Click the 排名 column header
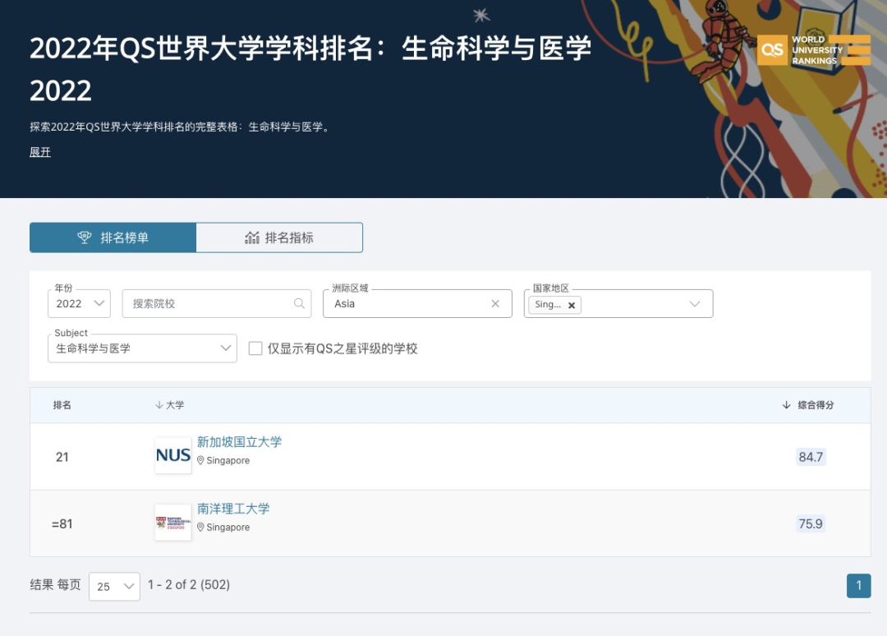 pos(62,405)
